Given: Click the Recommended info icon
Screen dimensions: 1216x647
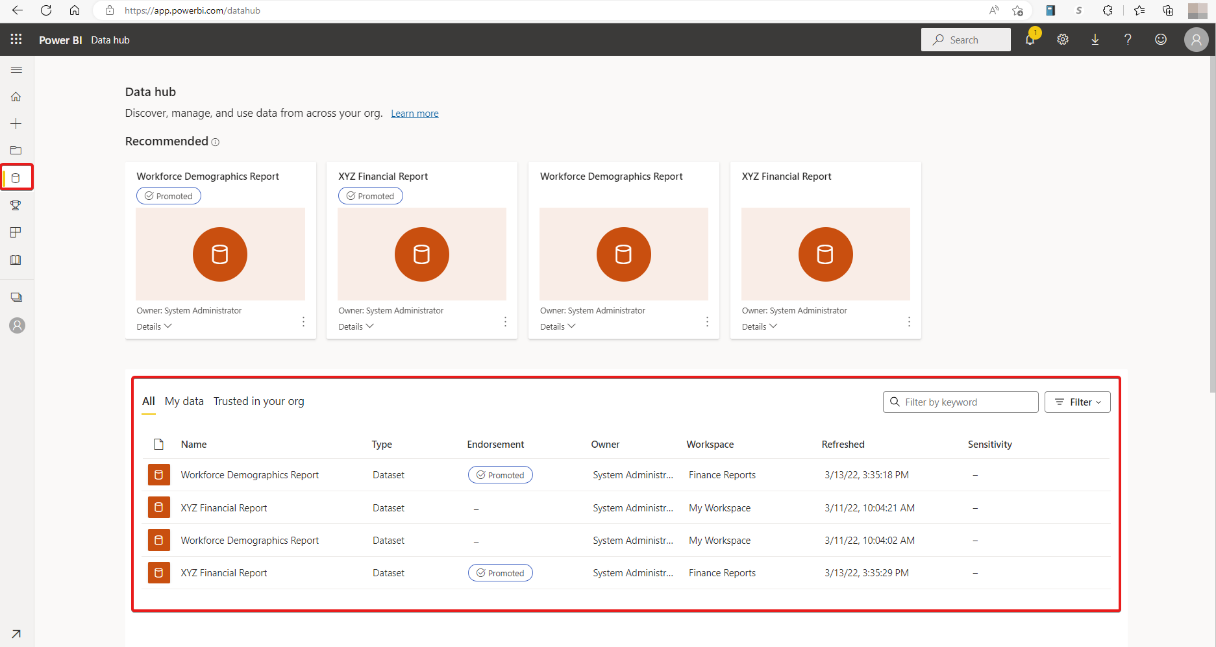Looking at the screenshot, I should 216,142.
